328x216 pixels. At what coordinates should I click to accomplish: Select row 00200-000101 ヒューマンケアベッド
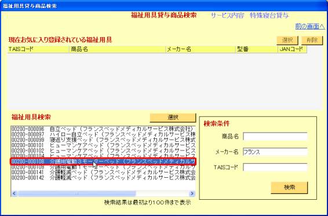pyautogui.click(x=103, y=145)
